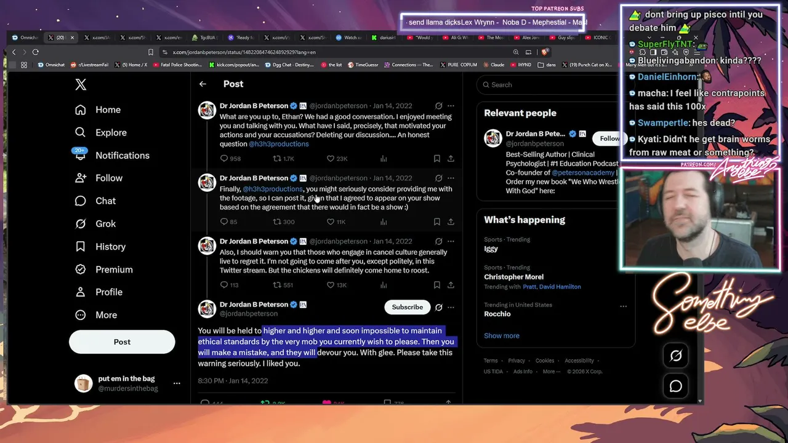Viewport: 788px width, 443px height.
Task: Click the Brave shield icon in the toolbar
Action: [x=545, y=52]
